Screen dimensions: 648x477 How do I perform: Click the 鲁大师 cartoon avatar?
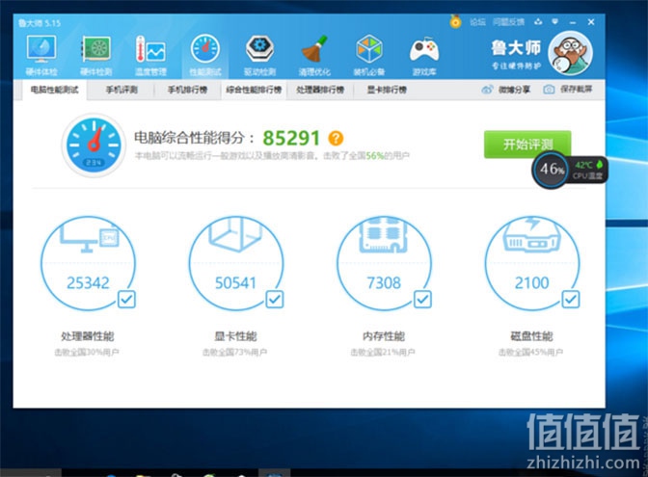click(570, 53)
